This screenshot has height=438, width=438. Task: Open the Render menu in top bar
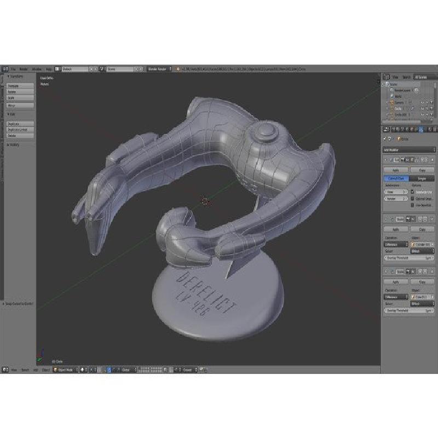[24, 70]
